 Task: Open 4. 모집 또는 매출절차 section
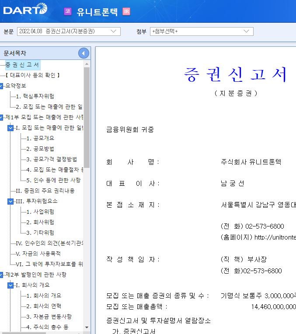(55, 170)
